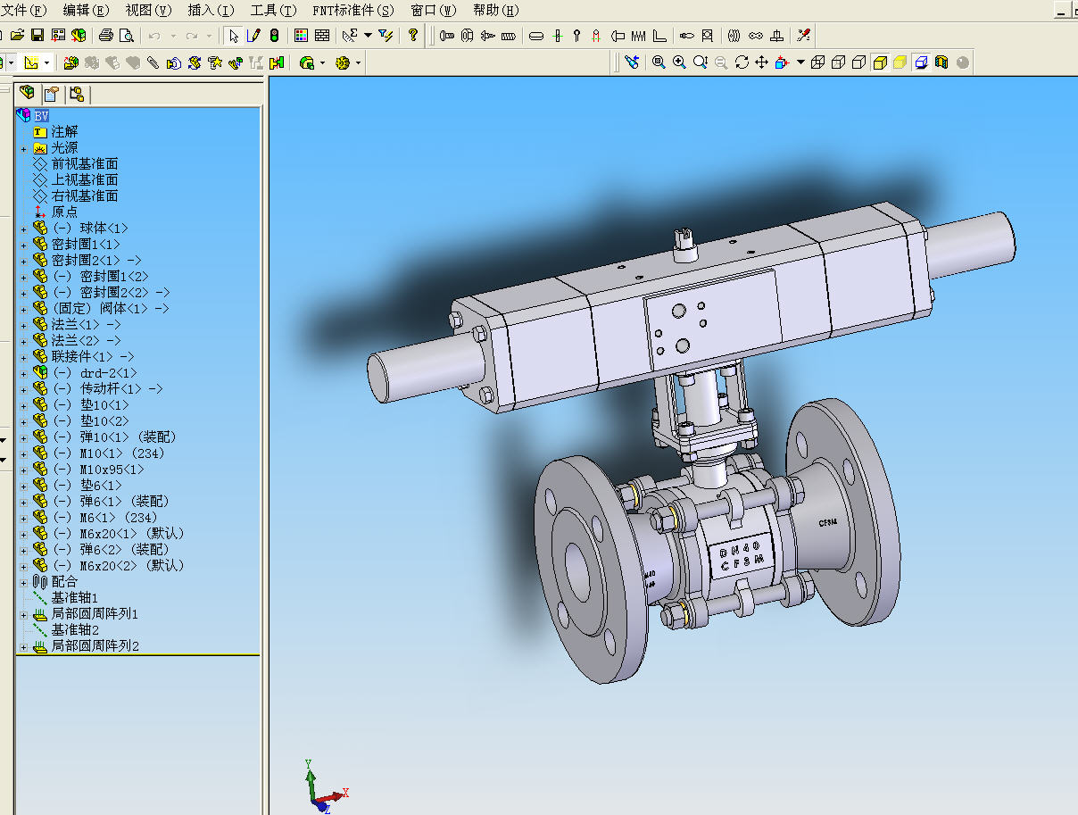Select the 原点 origin item

click(64, 212)
